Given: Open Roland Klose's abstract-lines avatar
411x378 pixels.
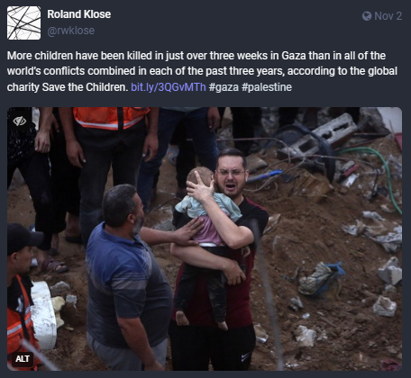Looking at the screenshot, I should 24,22.
